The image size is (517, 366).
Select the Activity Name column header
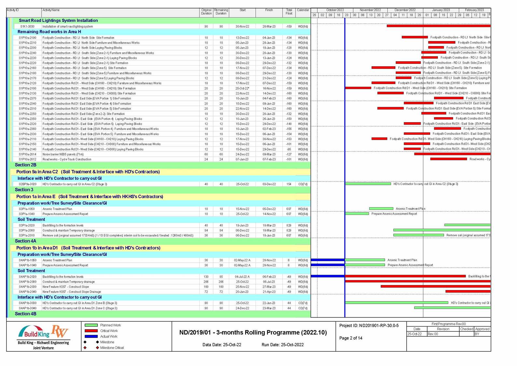120,13
